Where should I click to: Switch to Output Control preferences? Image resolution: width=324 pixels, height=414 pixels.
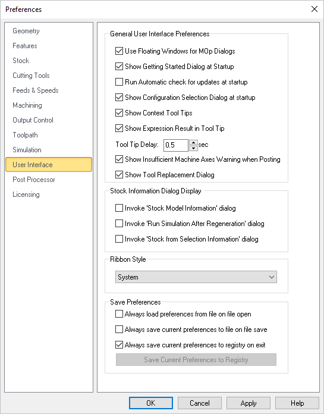point(33,120)
